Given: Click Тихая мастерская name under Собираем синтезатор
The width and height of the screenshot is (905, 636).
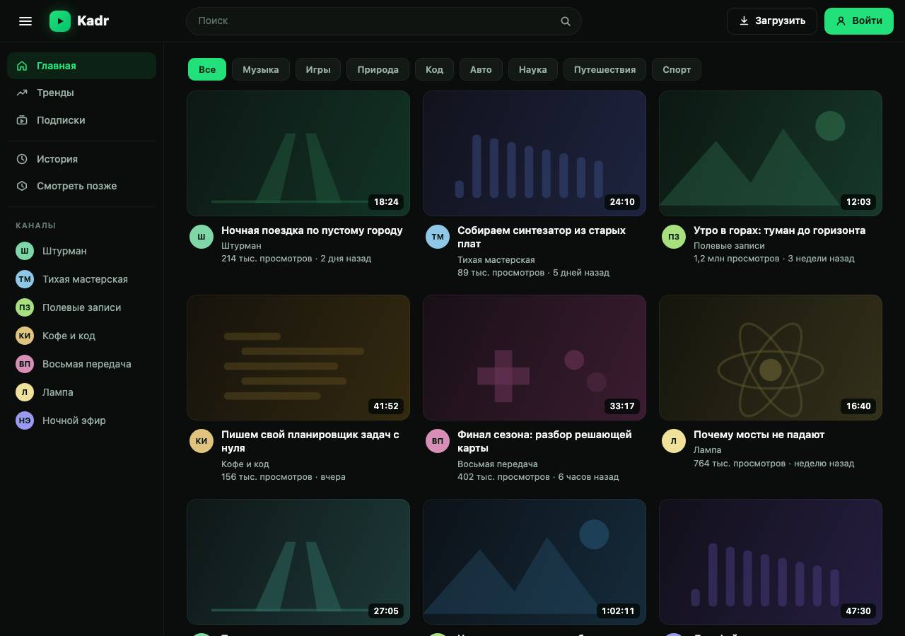Looking at the screenshot, I should coord(496,260).
